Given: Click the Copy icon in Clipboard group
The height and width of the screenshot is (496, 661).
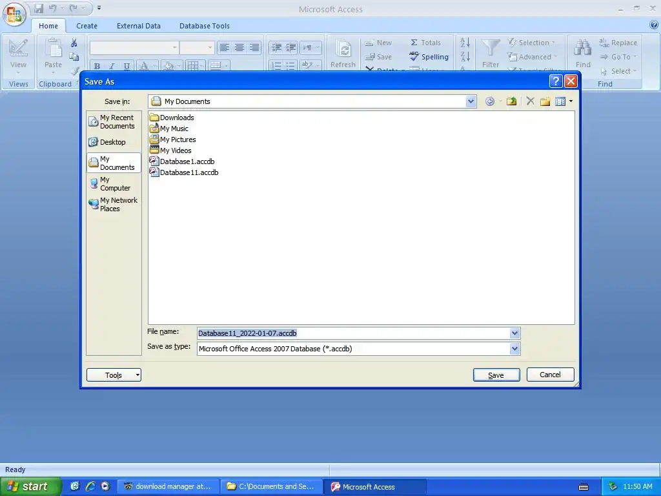Looking at the screenshot, I should (x=74, y=57).
